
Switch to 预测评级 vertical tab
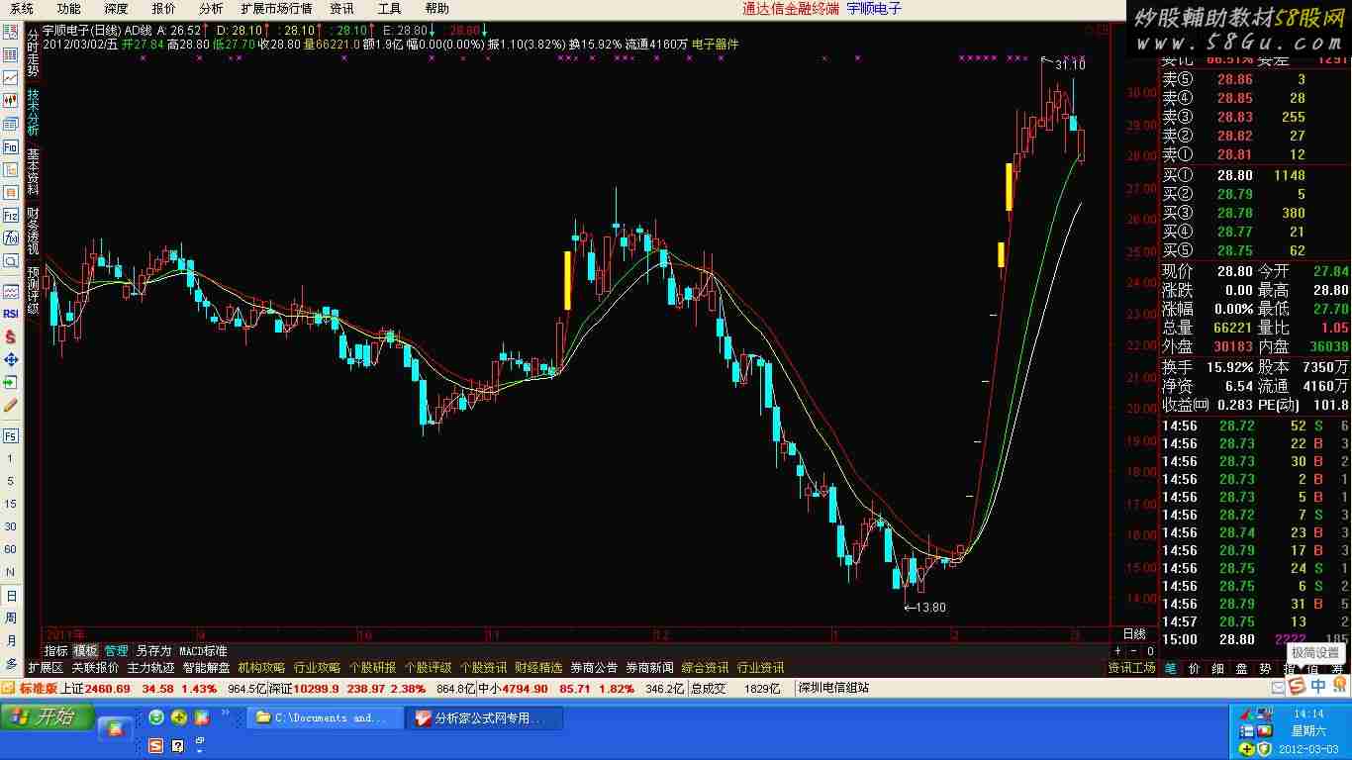tap(33, 290)
